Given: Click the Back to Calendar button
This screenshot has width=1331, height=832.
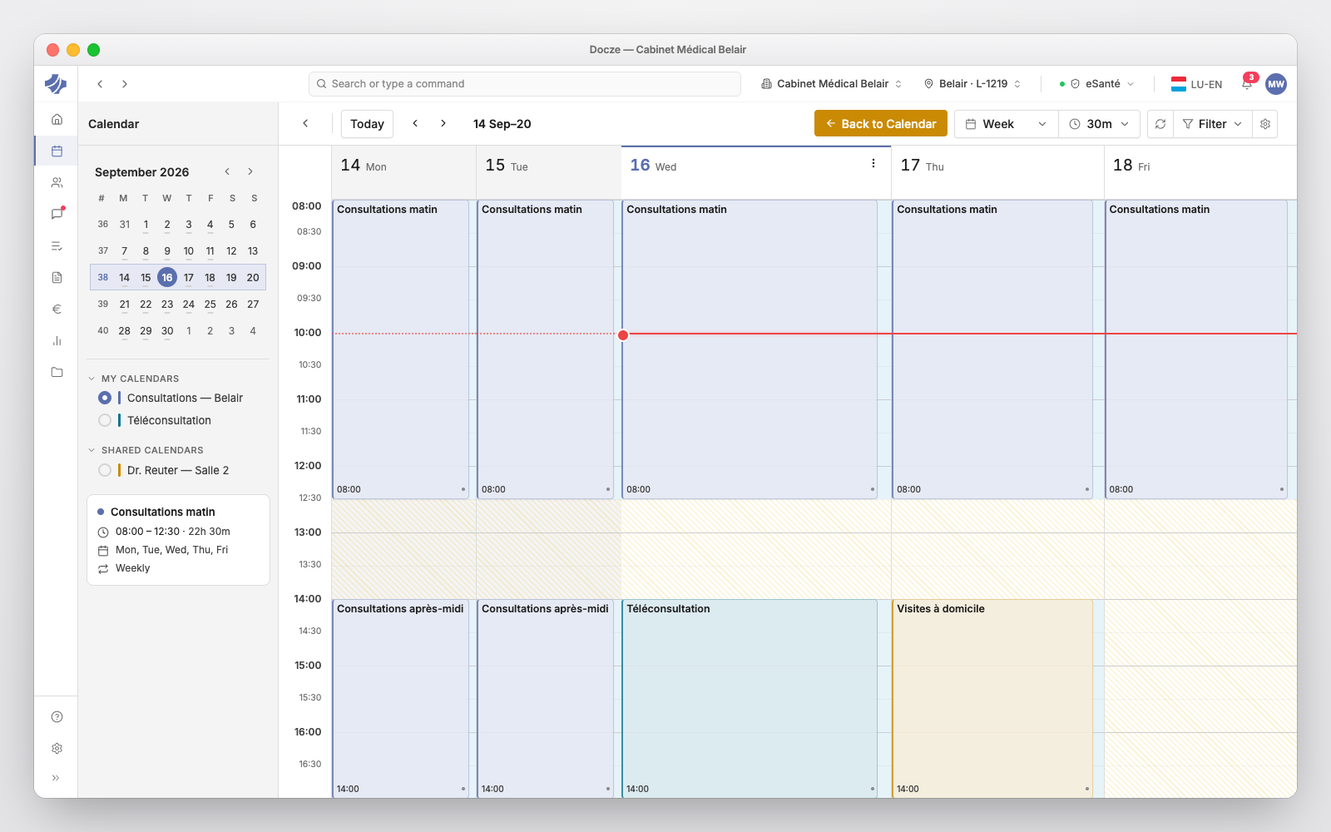Looking at the screenshot, I should (881, 124).
